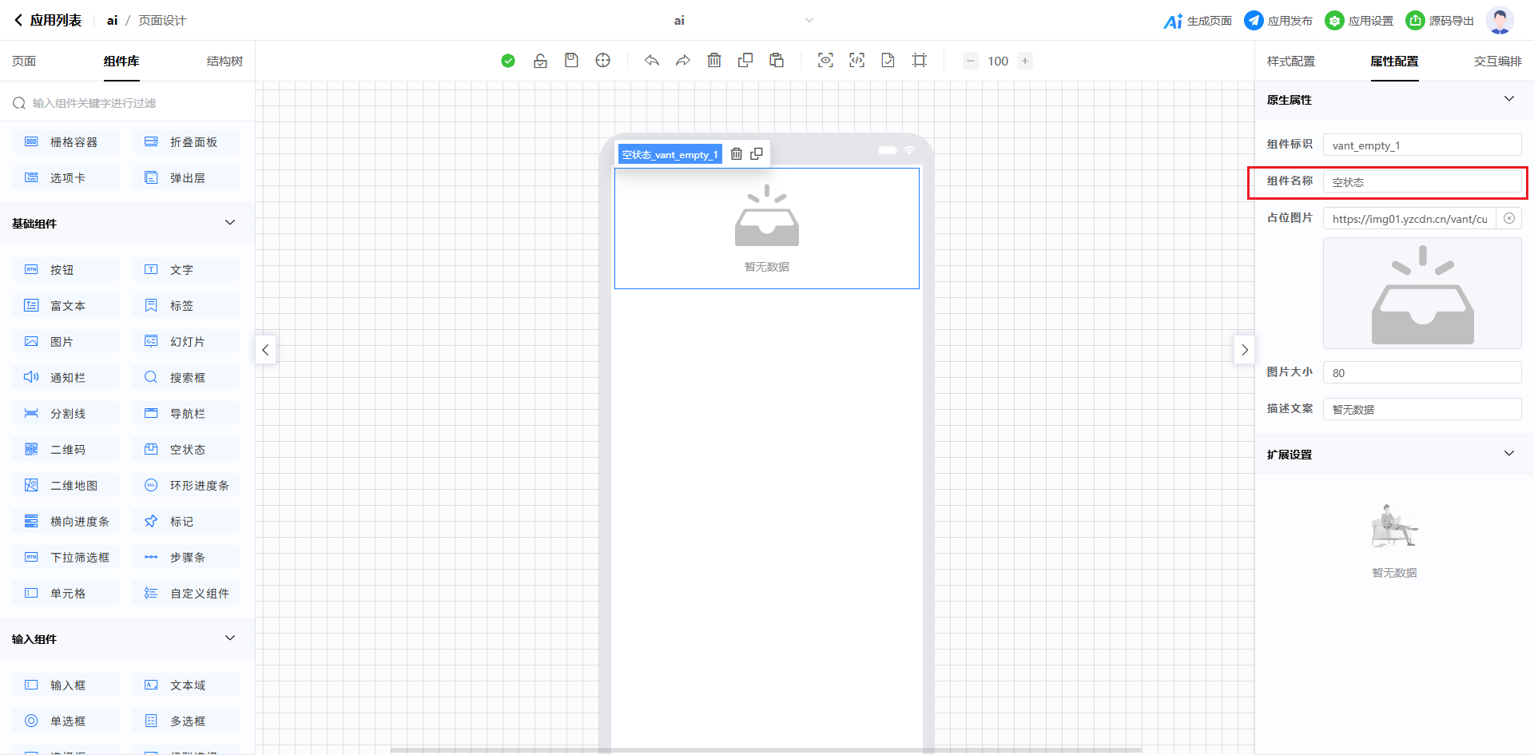Collapse the 原生属性 section
1534x755 pixels.
point(1508,99)
